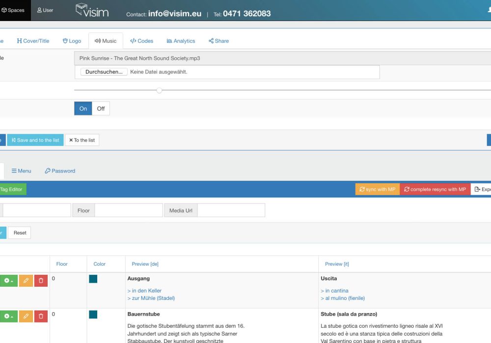Open the Cover/Title tab
This screenshot has height=343, width=491.
33,41
